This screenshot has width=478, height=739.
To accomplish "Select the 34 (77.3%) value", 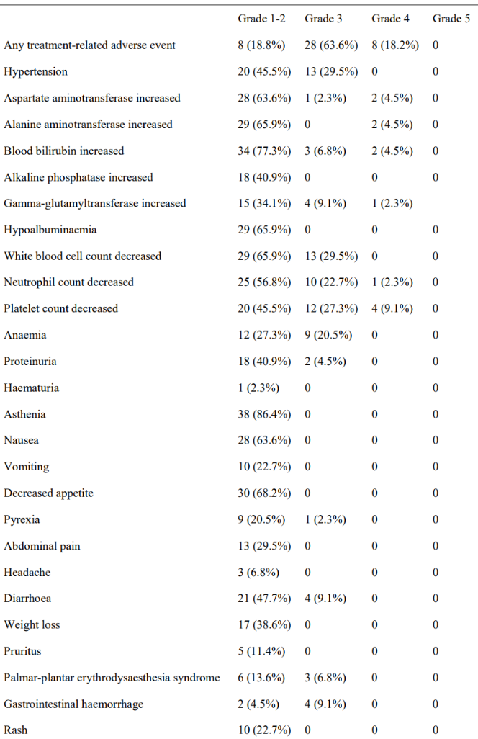I will point(264,151).
